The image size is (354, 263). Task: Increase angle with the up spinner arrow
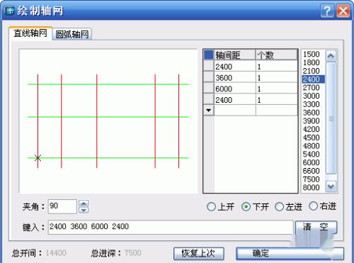point(84,203)
